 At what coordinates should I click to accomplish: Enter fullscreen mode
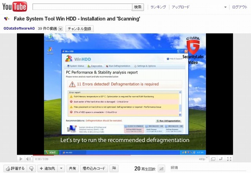tap(229, 159)
